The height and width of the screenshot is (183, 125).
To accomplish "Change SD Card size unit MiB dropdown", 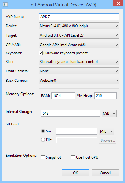I will pos(106,131).
